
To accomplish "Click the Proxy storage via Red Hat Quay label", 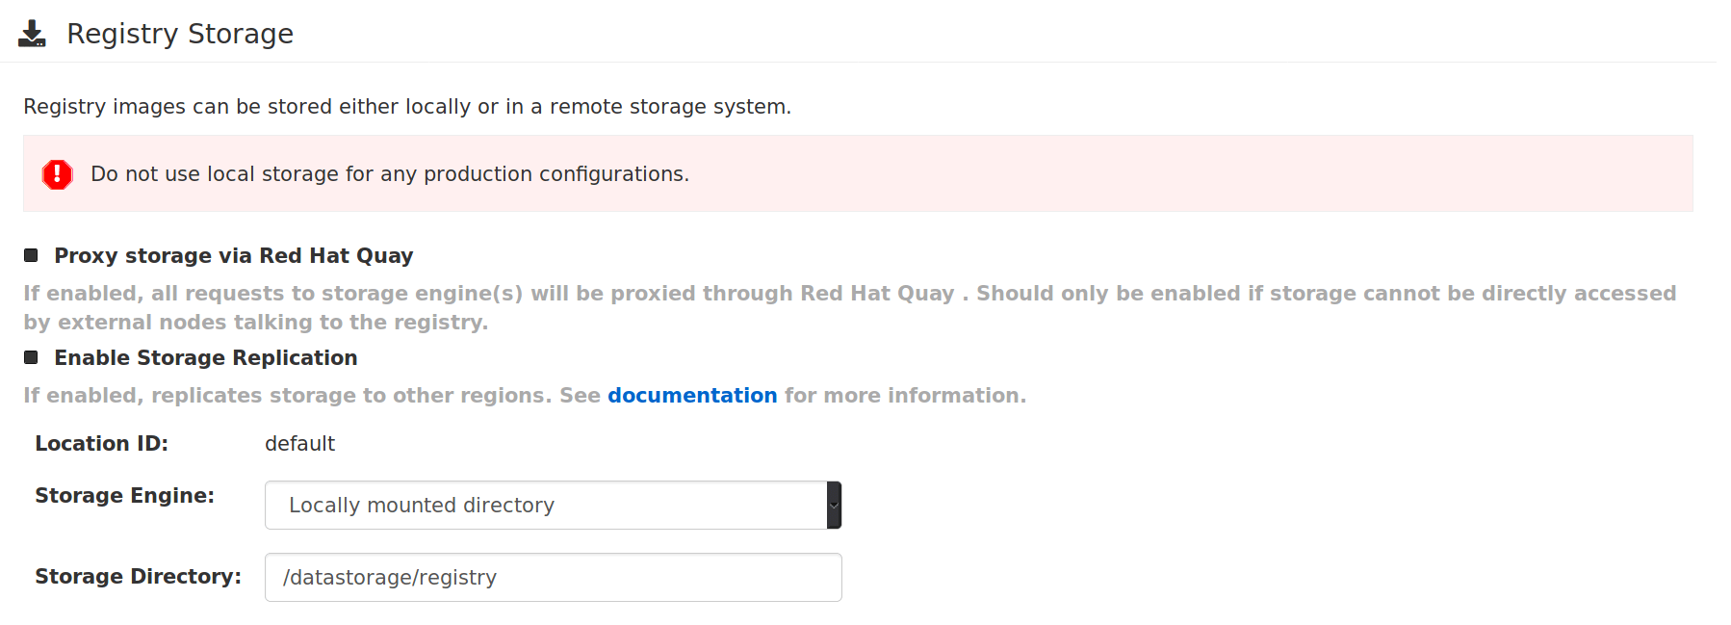I will (233, 254).
